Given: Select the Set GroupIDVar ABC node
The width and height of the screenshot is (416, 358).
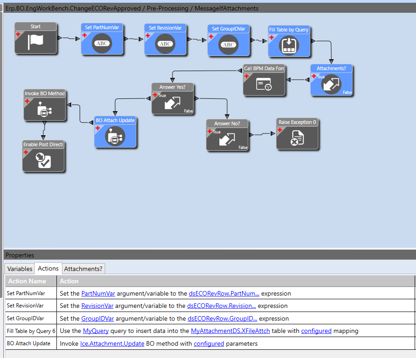Looking at the screenshot, I should point(228,41).
